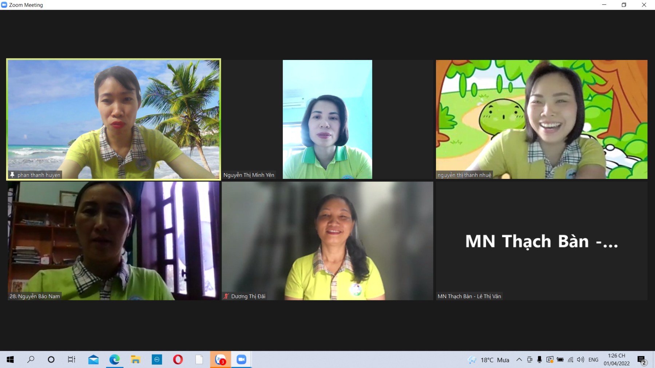The image size is (655, 368).
Task: Open Microsoft Edge from the taskbar
Action: click(x=115, y=360)
